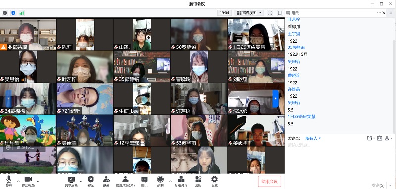The image size is (396, 189).
Task: Check the green network signal icon
Action: [22, 13]
